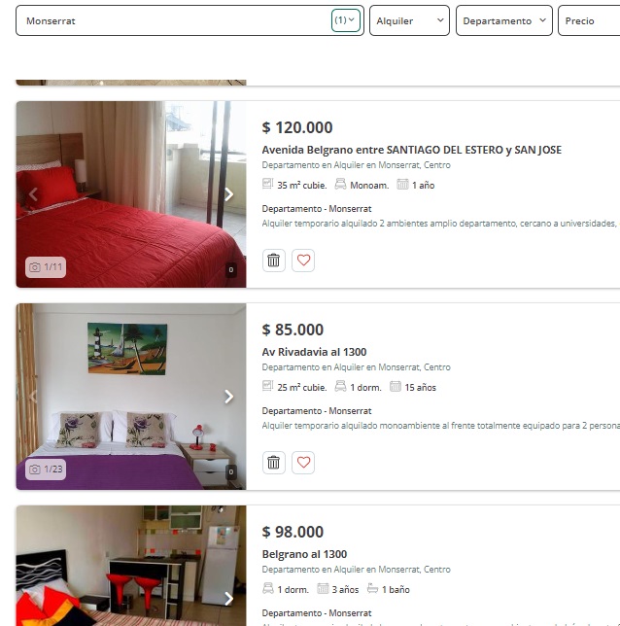
Task: Open the Alquiler operation dropdown
Action: point(409,20)
